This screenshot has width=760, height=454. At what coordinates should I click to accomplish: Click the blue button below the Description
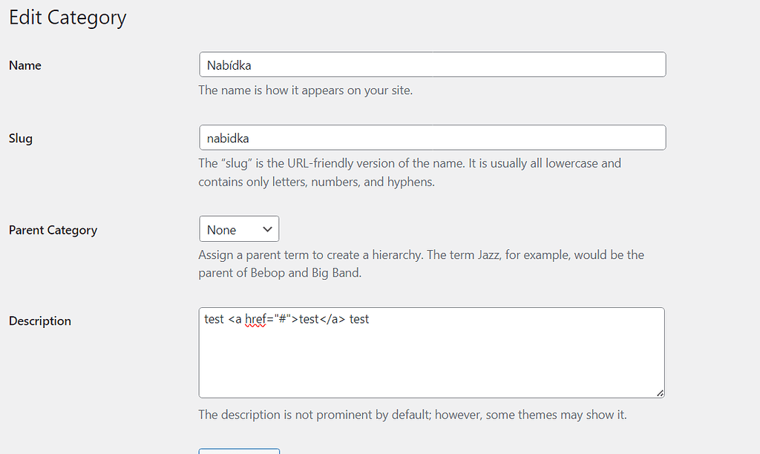point(239,451)
